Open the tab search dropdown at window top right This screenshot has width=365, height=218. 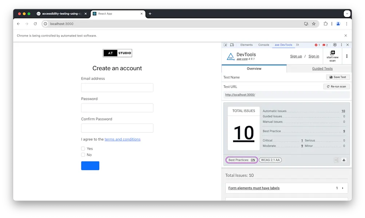tap(347, 14)
